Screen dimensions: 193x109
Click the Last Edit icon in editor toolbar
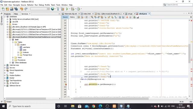[x=79, y=17]
